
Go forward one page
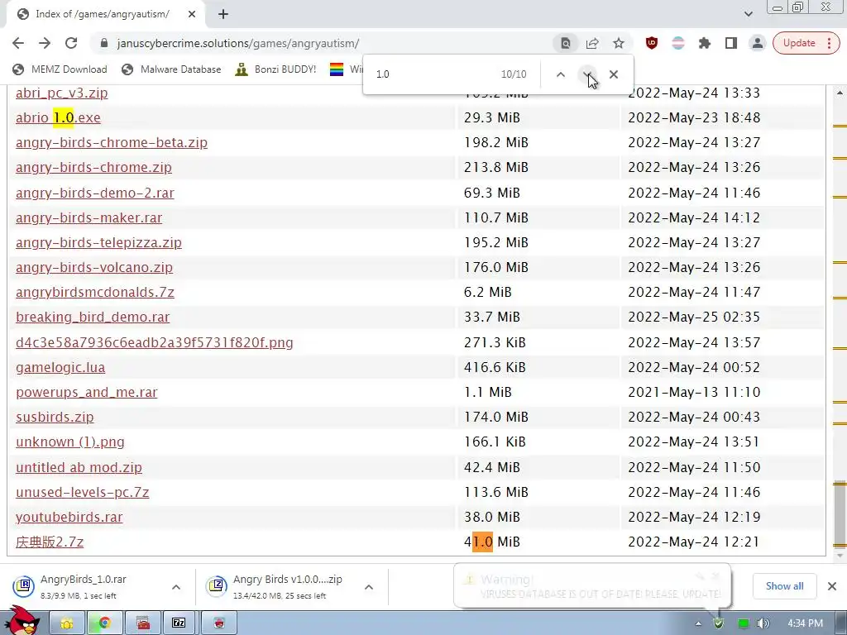tap(45, 43)
